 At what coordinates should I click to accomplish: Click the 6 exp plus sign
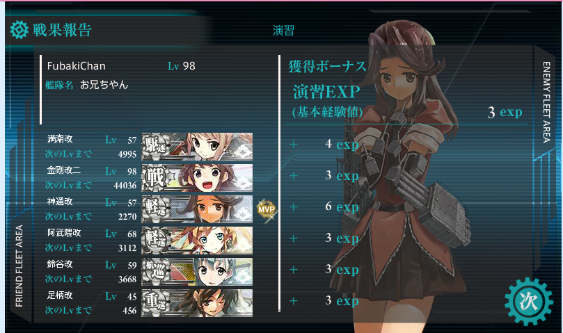pyautogui.click(x=294, y=207)
